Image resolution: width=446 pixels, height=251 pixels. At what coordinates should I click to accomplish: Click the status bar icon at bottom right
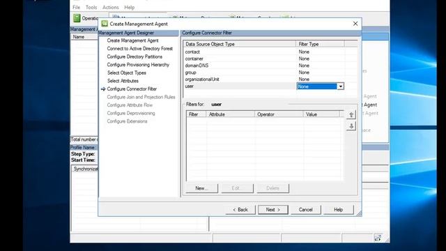pos(378,238)
